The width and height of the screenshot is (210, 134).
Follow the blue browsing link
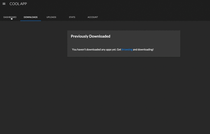127,49
